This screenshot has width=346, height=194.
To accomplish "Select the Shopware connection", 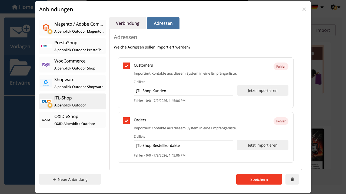I will 72,83.
